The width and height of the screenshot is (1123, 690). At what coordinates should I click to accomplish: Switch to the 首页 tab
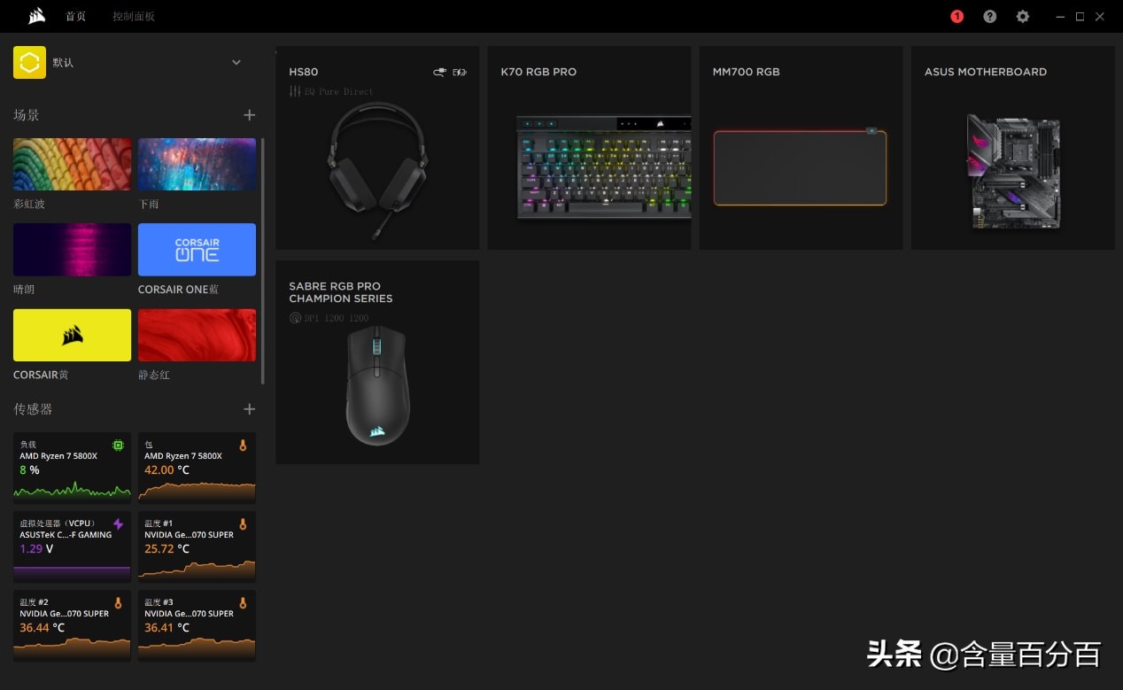76,17
